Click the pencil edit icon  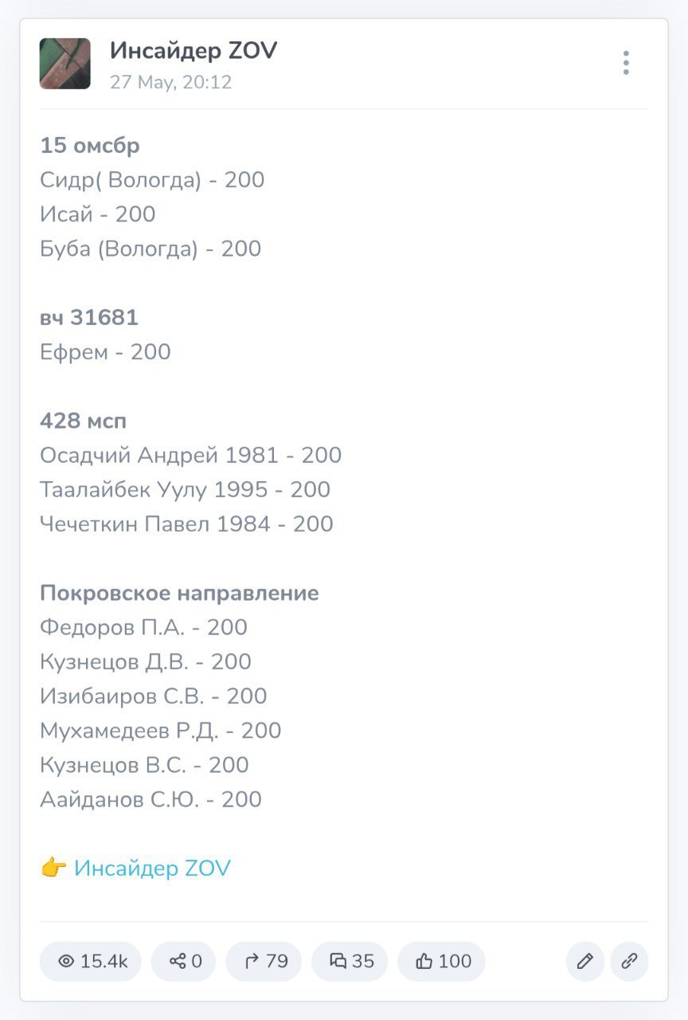[585, 961]
